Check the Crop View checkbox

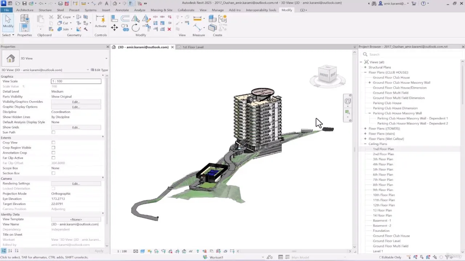click(53, 142)
